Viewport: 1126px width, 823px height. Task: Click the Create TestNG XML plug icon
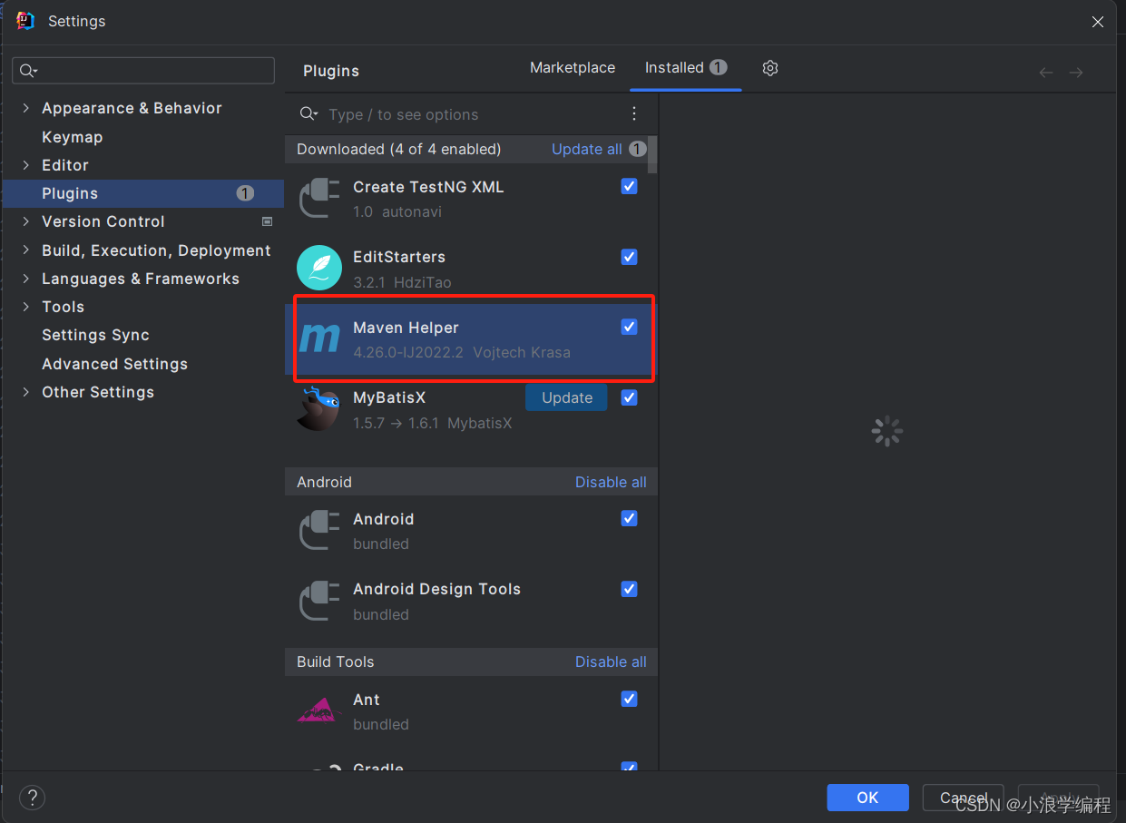[x=319, y=198]
